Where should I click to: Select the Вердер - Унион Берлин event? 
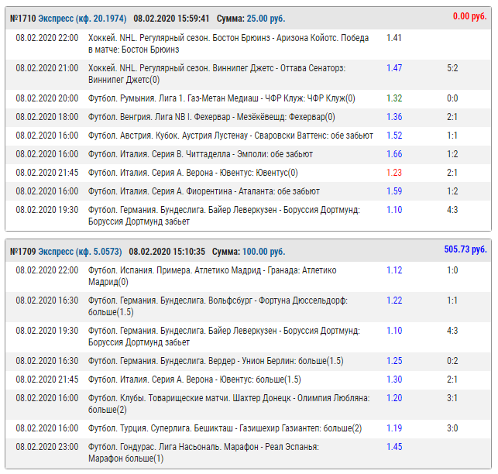pyautogui.click(x=215, y=361)
